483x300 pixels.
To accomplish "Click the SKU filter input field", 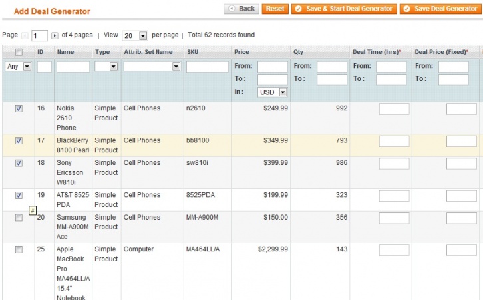I will tap(208, 67).
